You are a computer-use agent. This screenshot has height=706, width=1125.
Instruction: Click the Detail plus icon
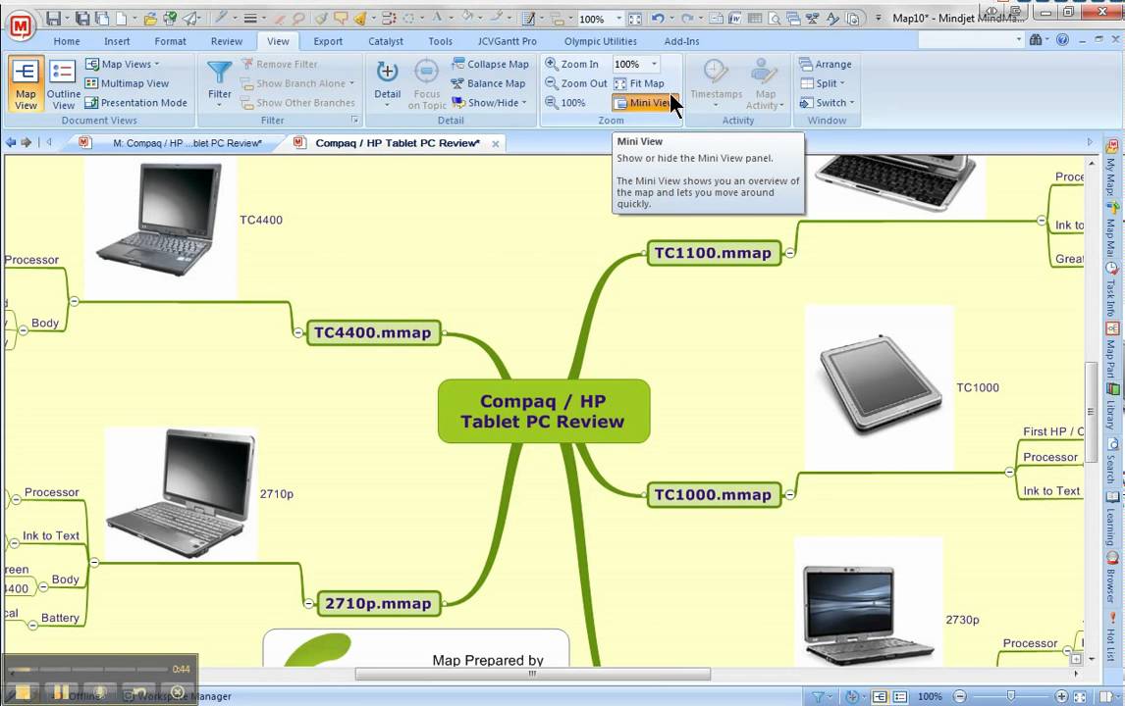coord(388,72)
